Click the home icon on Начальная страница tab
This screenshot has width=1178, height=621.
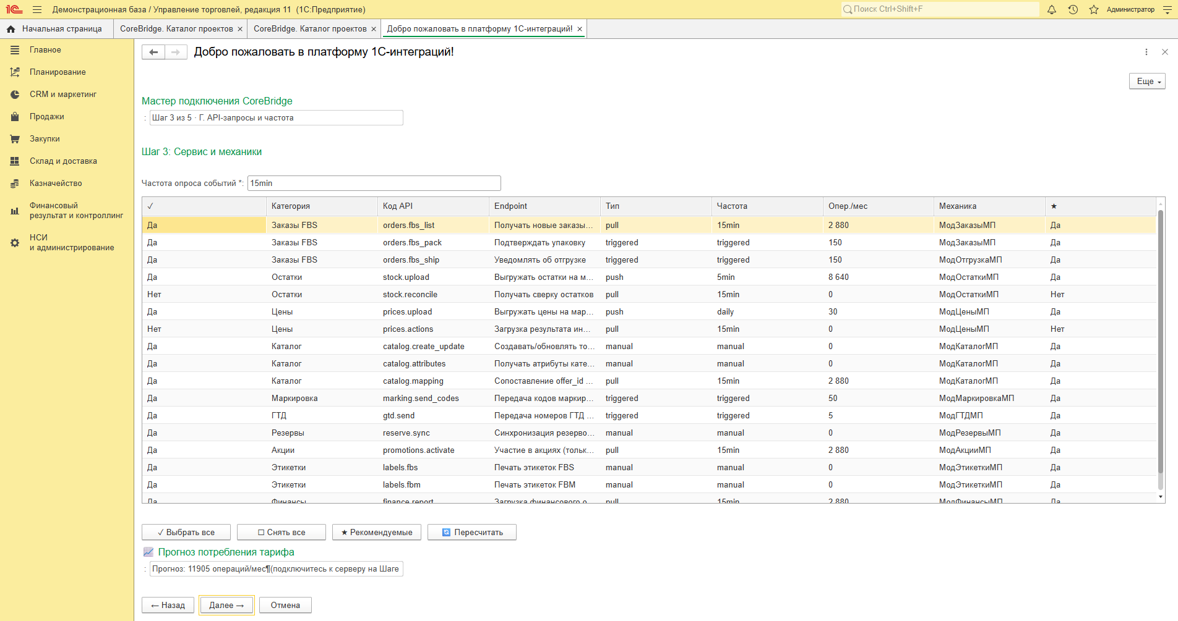11,29
